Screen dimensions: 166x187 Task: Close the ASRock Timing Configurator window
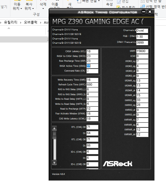pos(150,12)
